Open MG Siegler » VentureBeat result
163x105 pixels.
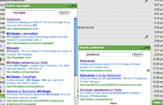click(x=22, y=33)
